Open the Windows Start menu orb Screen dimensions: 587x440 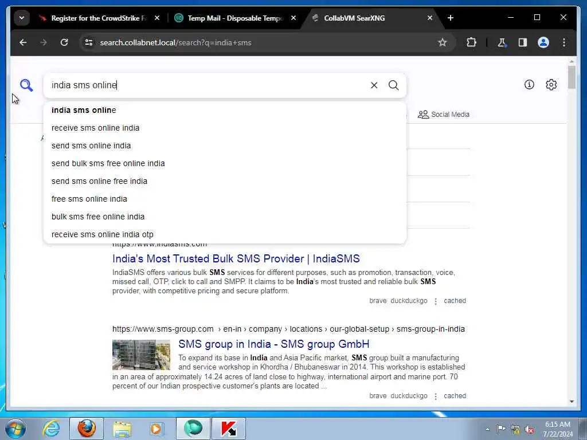click(15, 429)
